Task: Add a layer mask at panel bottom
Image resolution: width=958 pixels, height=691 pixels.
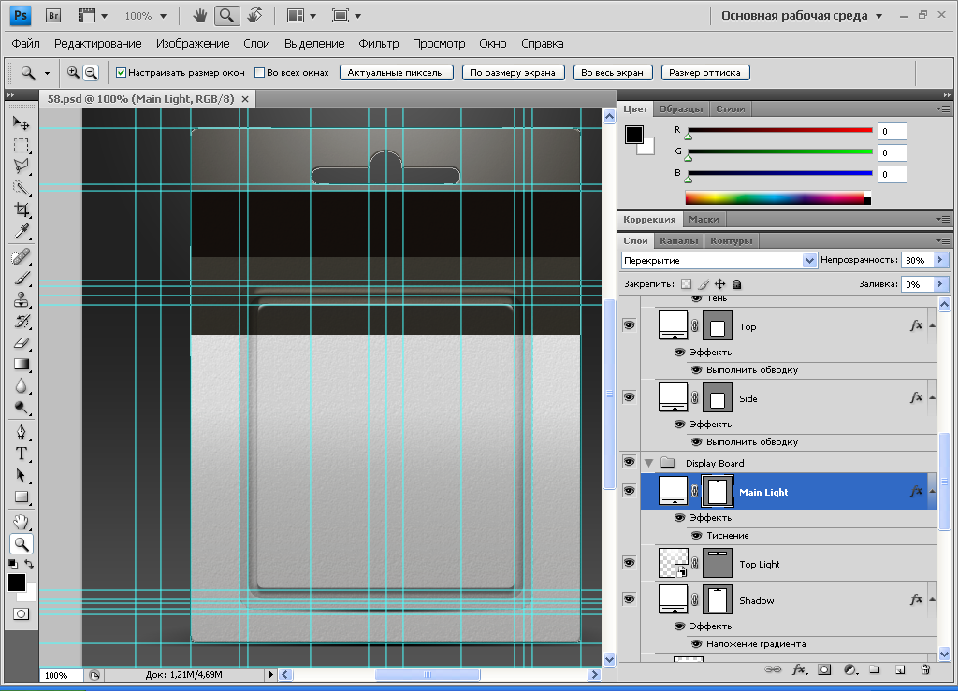Action: point(824,669)
